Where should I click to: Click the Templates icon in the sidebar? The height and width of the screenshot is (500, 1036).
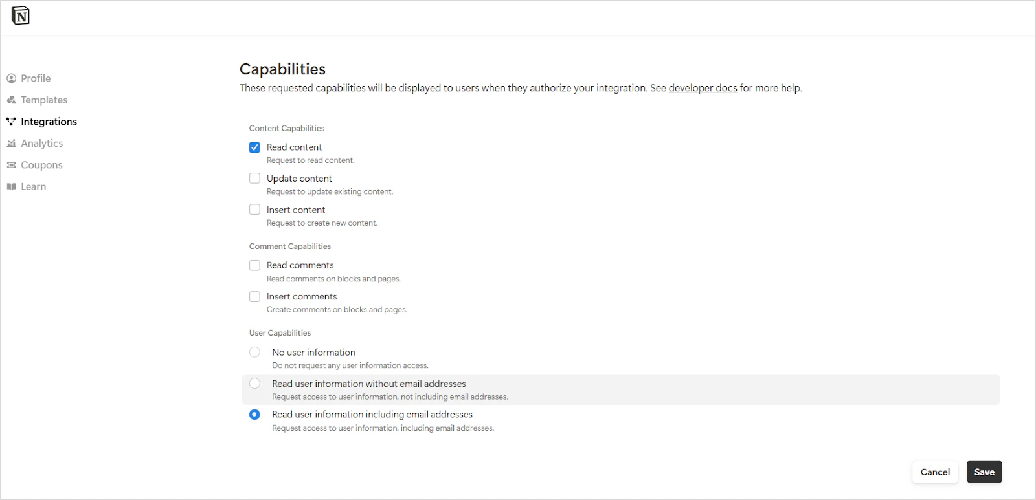[11, 100]
